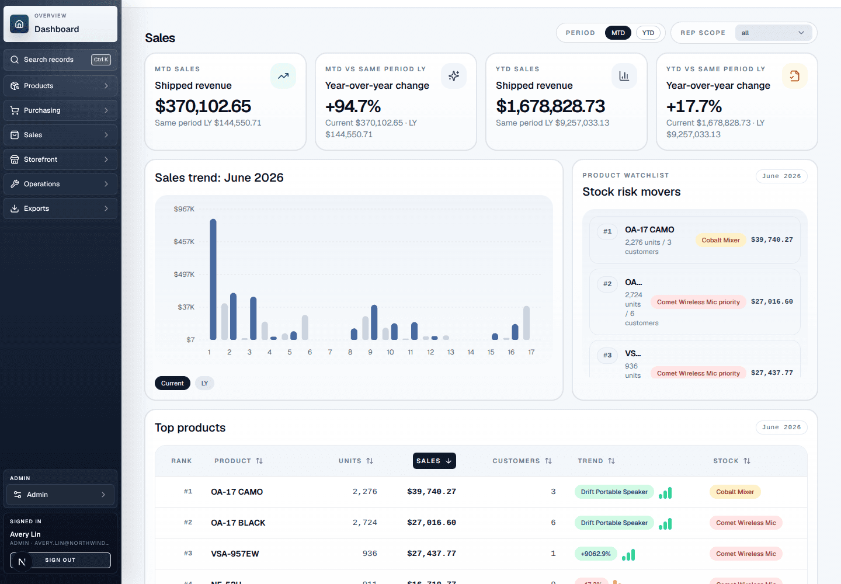Open the Products sidebar menu item

[x=61, y=86]
